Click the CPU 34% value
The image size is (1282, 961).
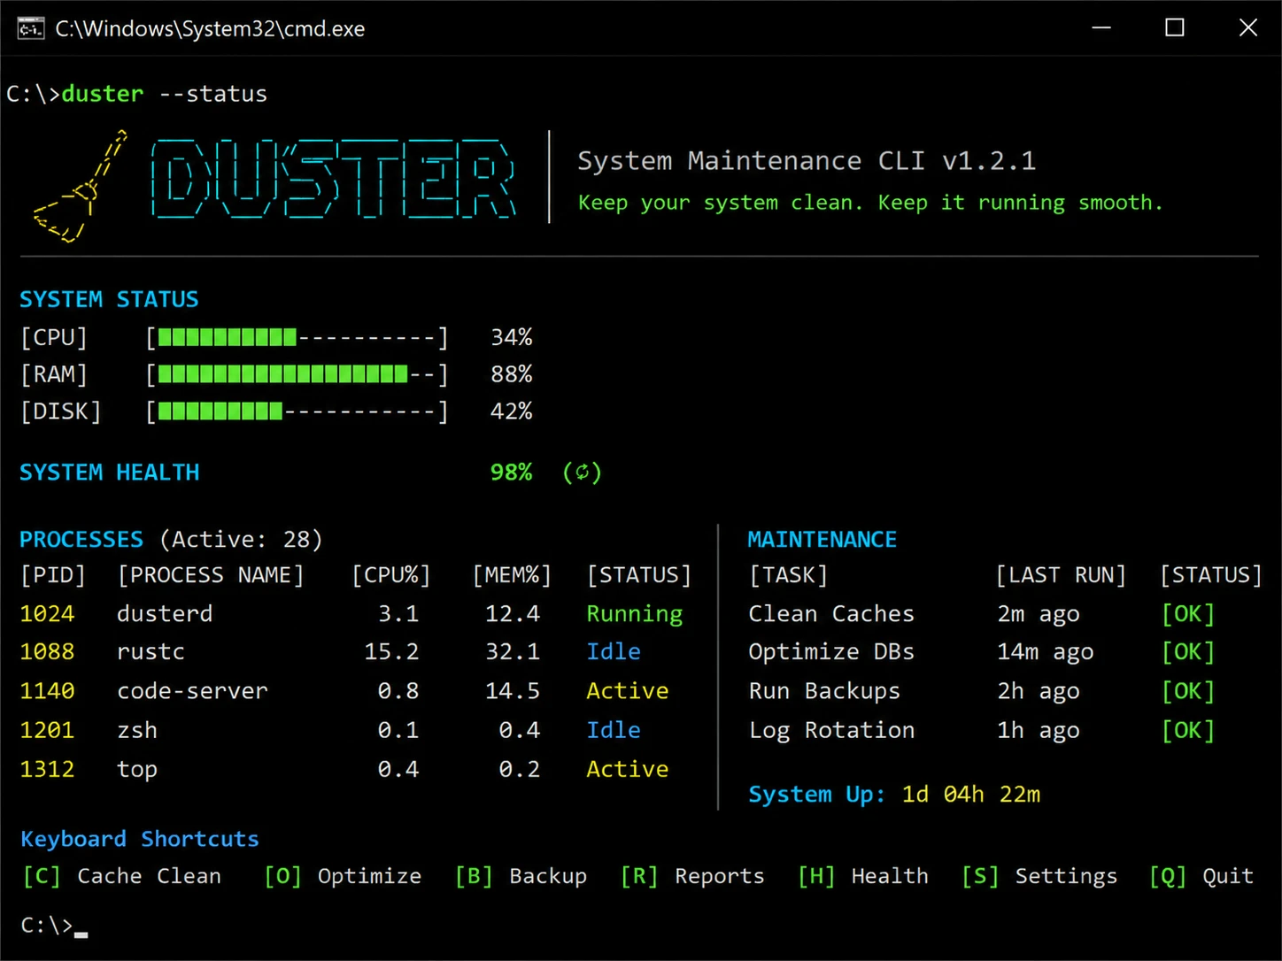511,337
